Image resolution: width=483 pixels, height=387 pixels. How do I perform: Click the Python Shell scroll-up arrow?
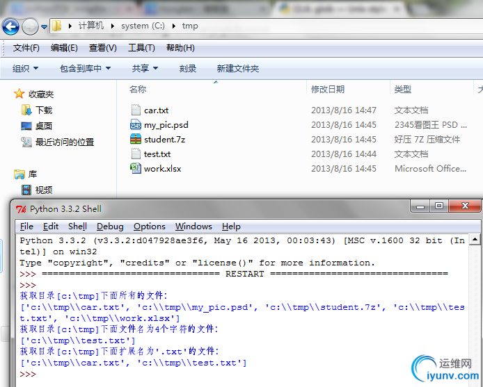point(475,239)
